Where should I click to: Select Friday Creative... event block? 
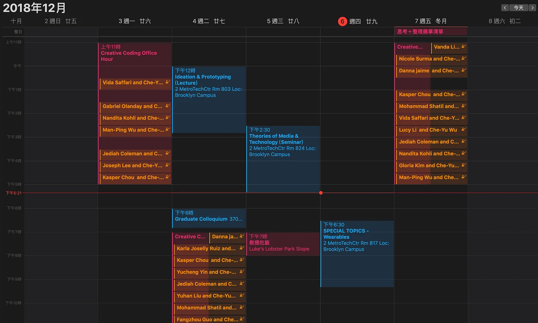click(x=413, y=48)
